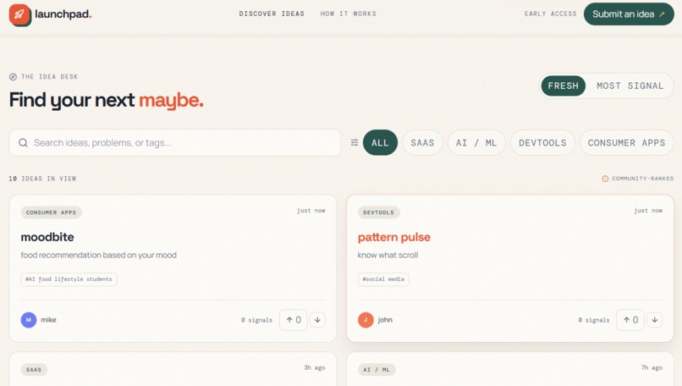
Task: Open the filter sliders icon
Action: [x=355, y=143]
